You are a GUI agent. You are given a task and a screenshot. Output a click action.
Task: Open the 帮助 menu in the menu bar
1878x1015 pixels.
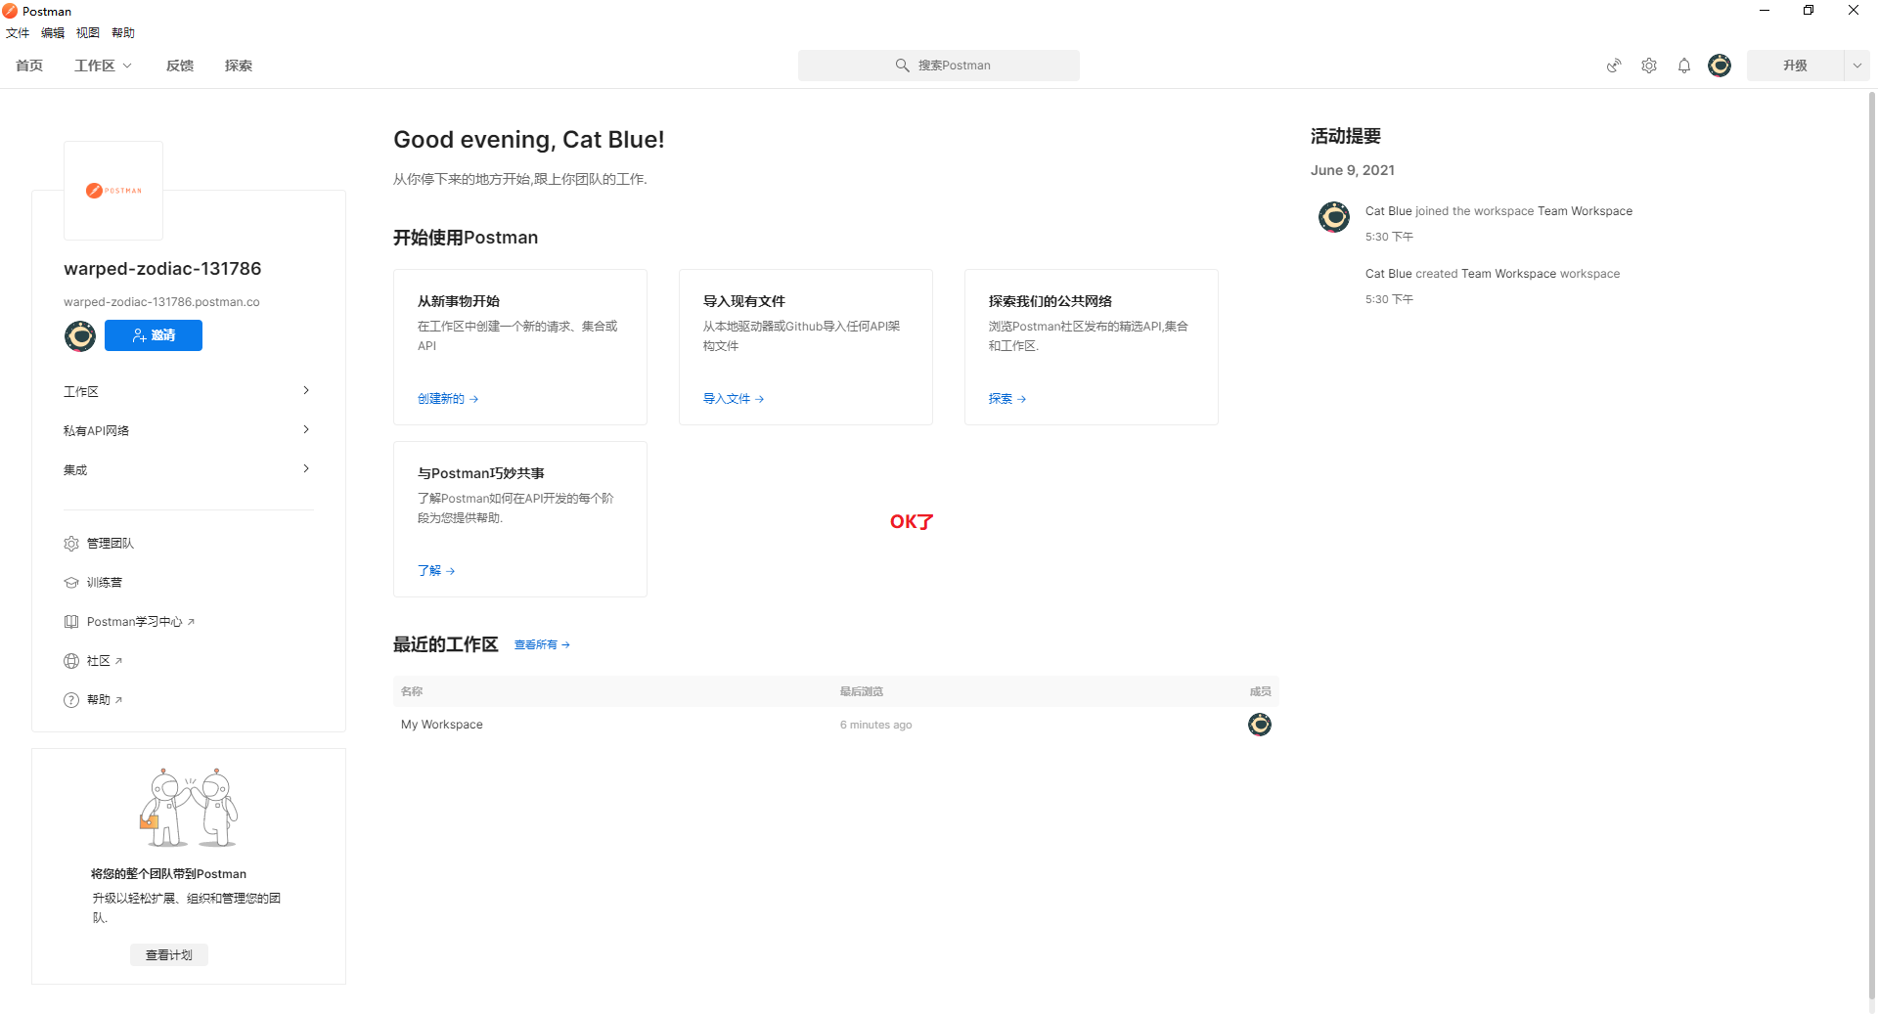123,33
